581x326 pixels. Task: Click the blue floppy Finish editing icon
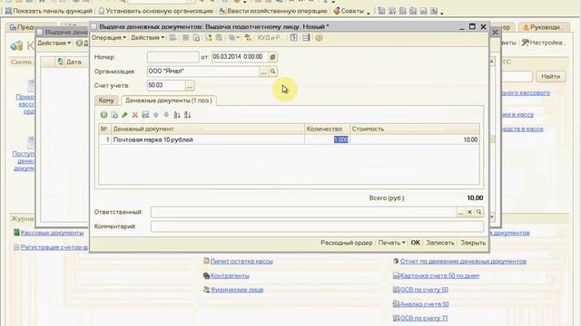(145, 115)
